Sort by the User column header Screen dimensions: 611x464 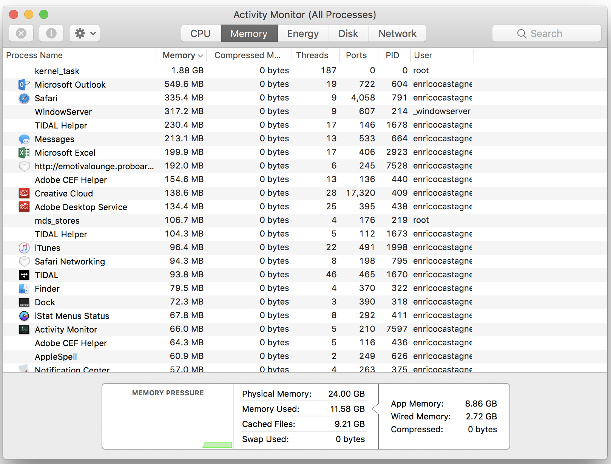point(442,55)
